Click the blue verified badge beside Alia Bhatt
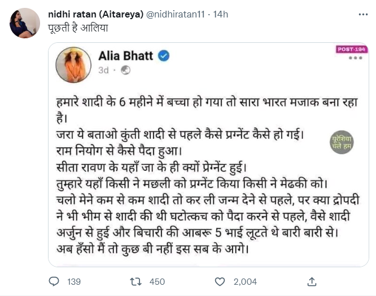 [164, 56]
